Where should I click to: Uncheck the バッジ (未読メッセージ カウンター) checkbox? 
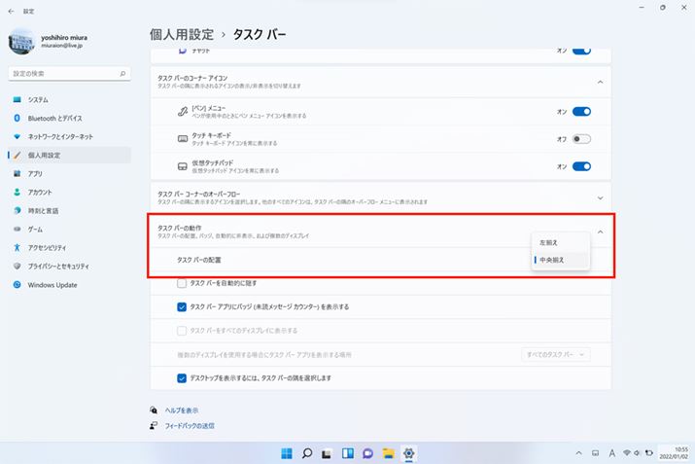(182, 306)
